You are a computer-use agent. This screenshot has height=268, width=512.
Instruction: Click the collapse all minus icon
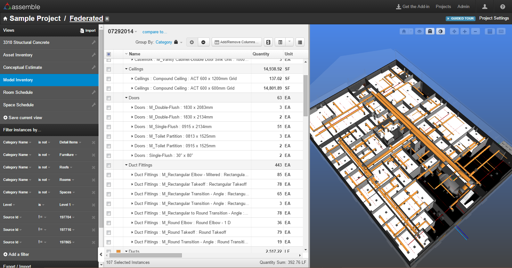(x=203, y=42)
